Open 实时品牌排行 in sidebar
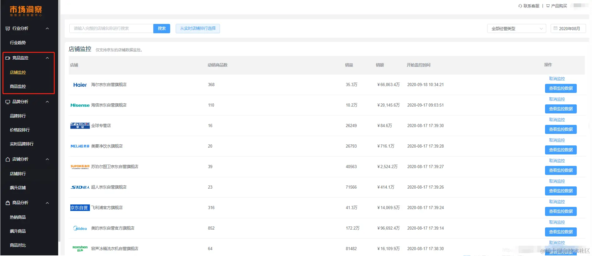The image size is (592, 256). tap(22, 144)
